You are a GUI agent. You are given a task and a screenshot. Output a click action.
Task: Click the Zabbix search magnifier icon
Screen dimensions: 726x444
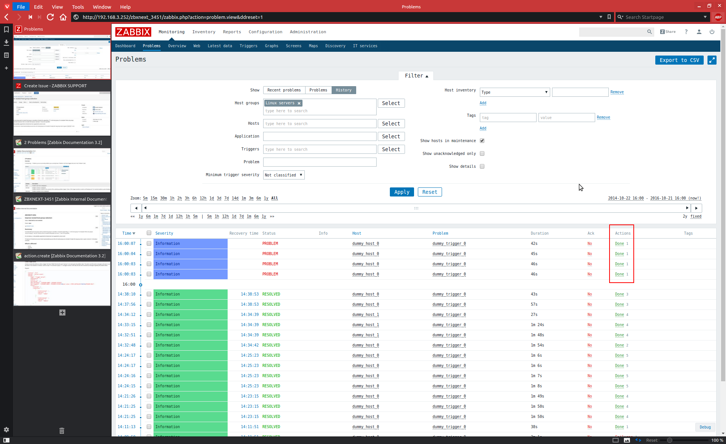649,32
